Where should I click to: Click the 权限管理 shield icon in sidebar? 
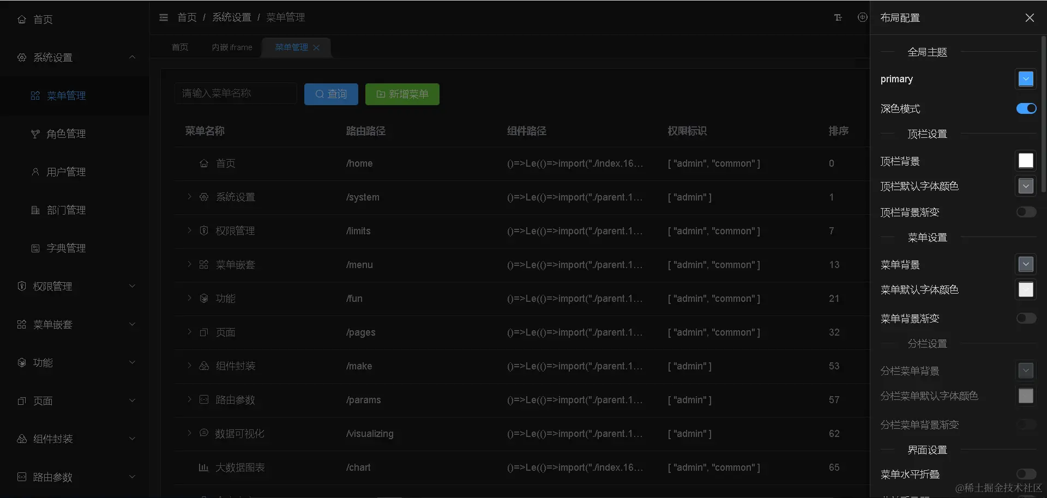click(x=22, y=287)
